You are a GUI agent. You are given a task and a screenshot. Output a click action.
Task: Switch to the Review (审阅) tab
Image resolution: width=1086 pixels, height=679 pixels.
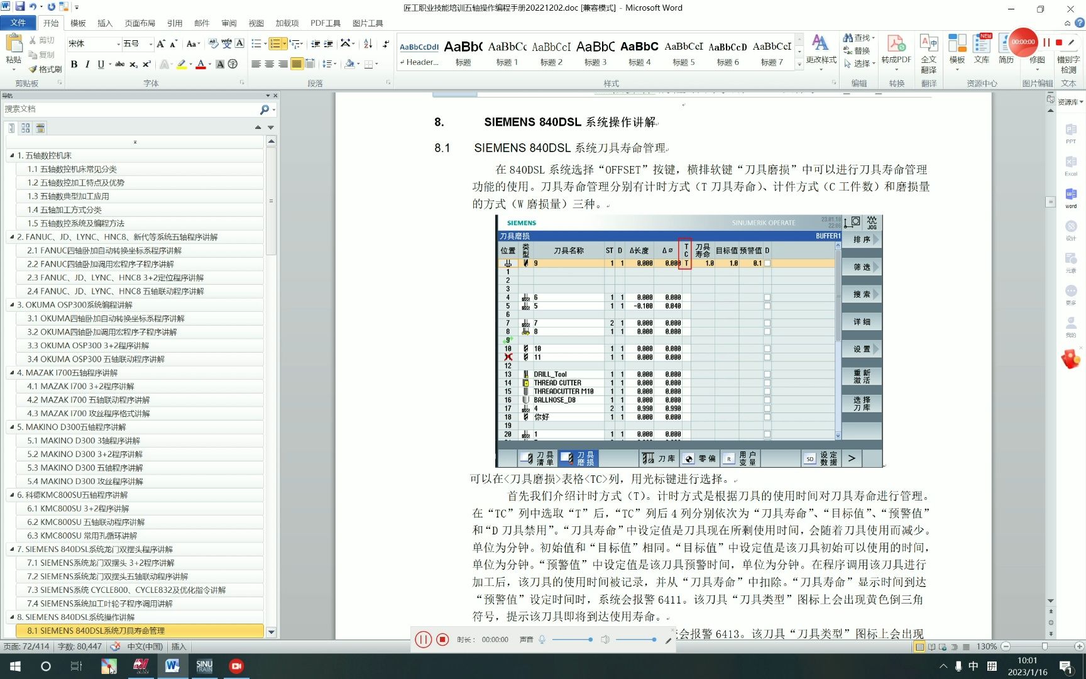(229, 23)
